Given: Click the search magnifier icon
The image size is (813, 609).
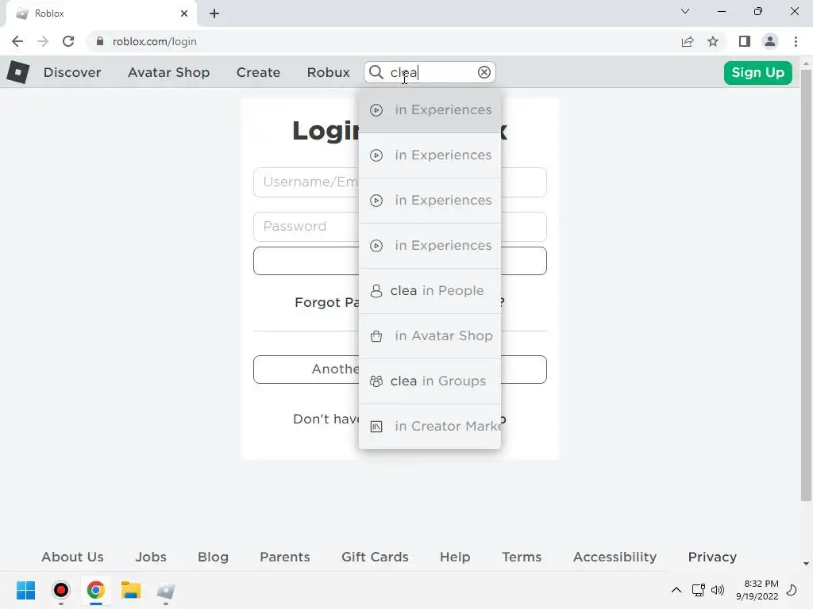Looking at the screenshot, I should coord(376,72).
